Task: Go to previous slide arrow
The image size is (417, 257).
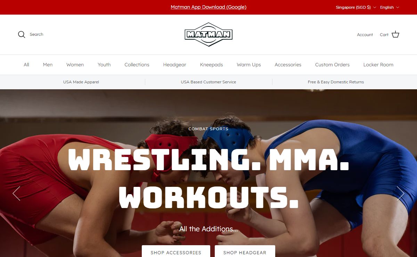Action: pos(16,193)
